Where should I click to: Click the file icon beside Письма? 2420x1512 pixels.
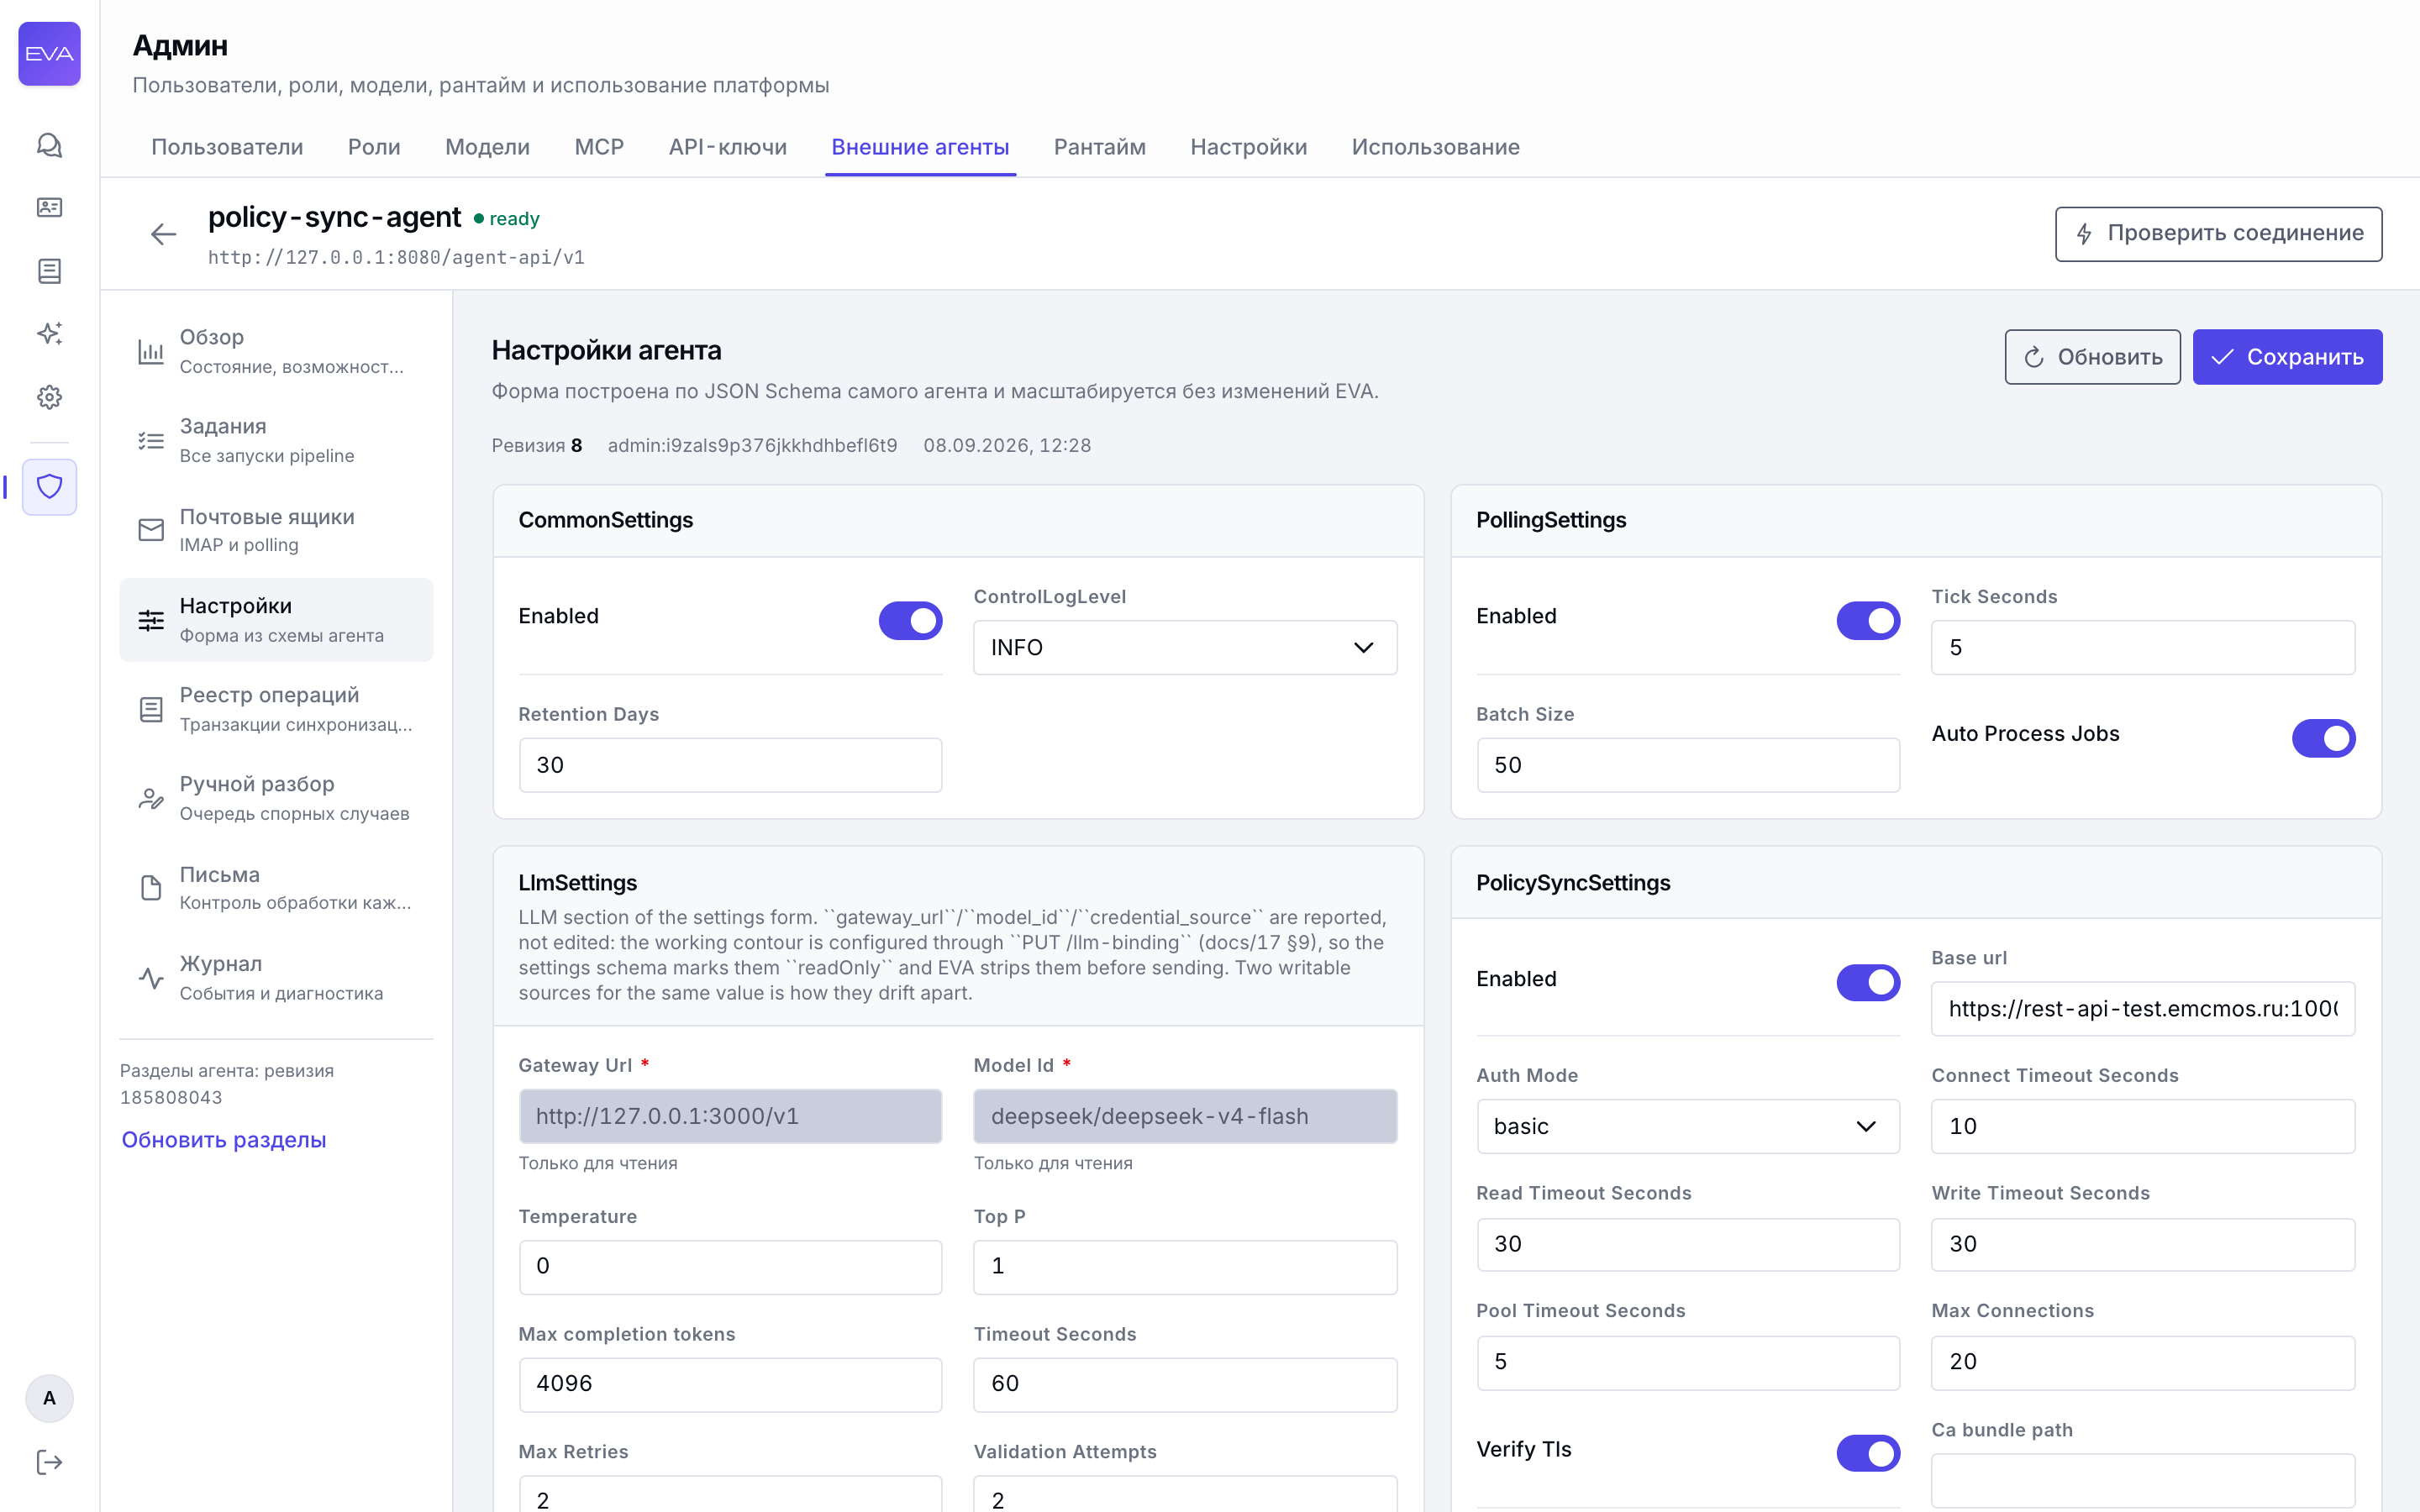(151, 888)
